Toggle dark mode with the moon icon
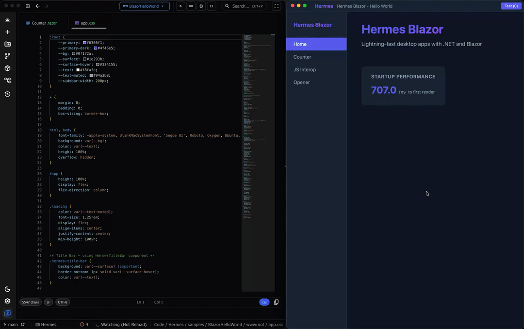This screenshot has height=329, width=524. 7,289
